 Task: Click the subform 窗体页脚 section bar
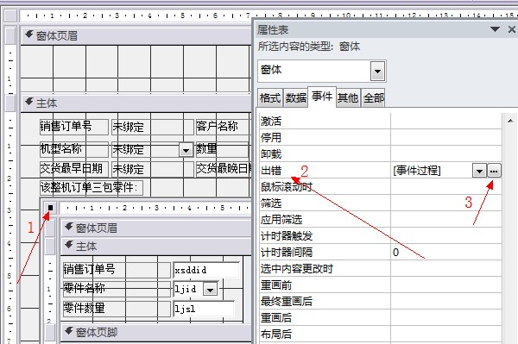(156, 332)
